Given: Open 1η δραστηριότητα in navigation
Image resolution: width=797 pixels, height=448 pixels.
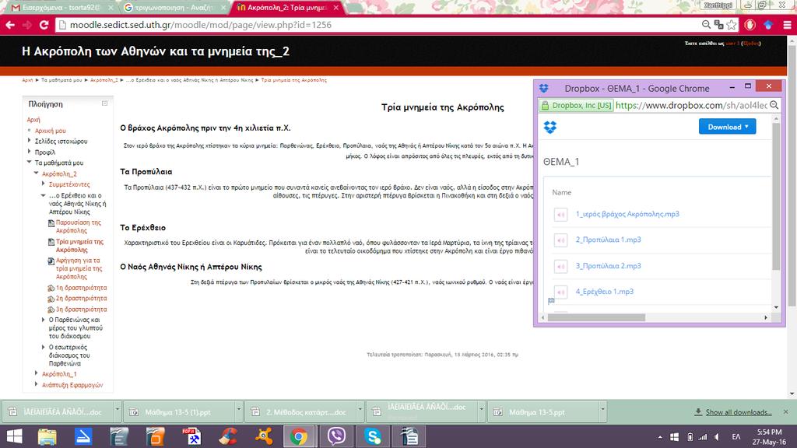Looking at the screenshot, I should (x=81, y=288).
